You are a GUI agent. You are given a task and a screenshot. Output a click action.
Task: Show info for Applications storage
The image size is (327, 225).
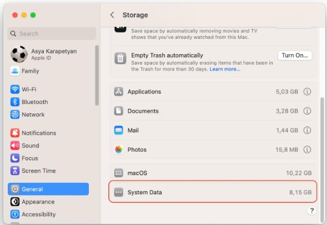click(307, 91)
